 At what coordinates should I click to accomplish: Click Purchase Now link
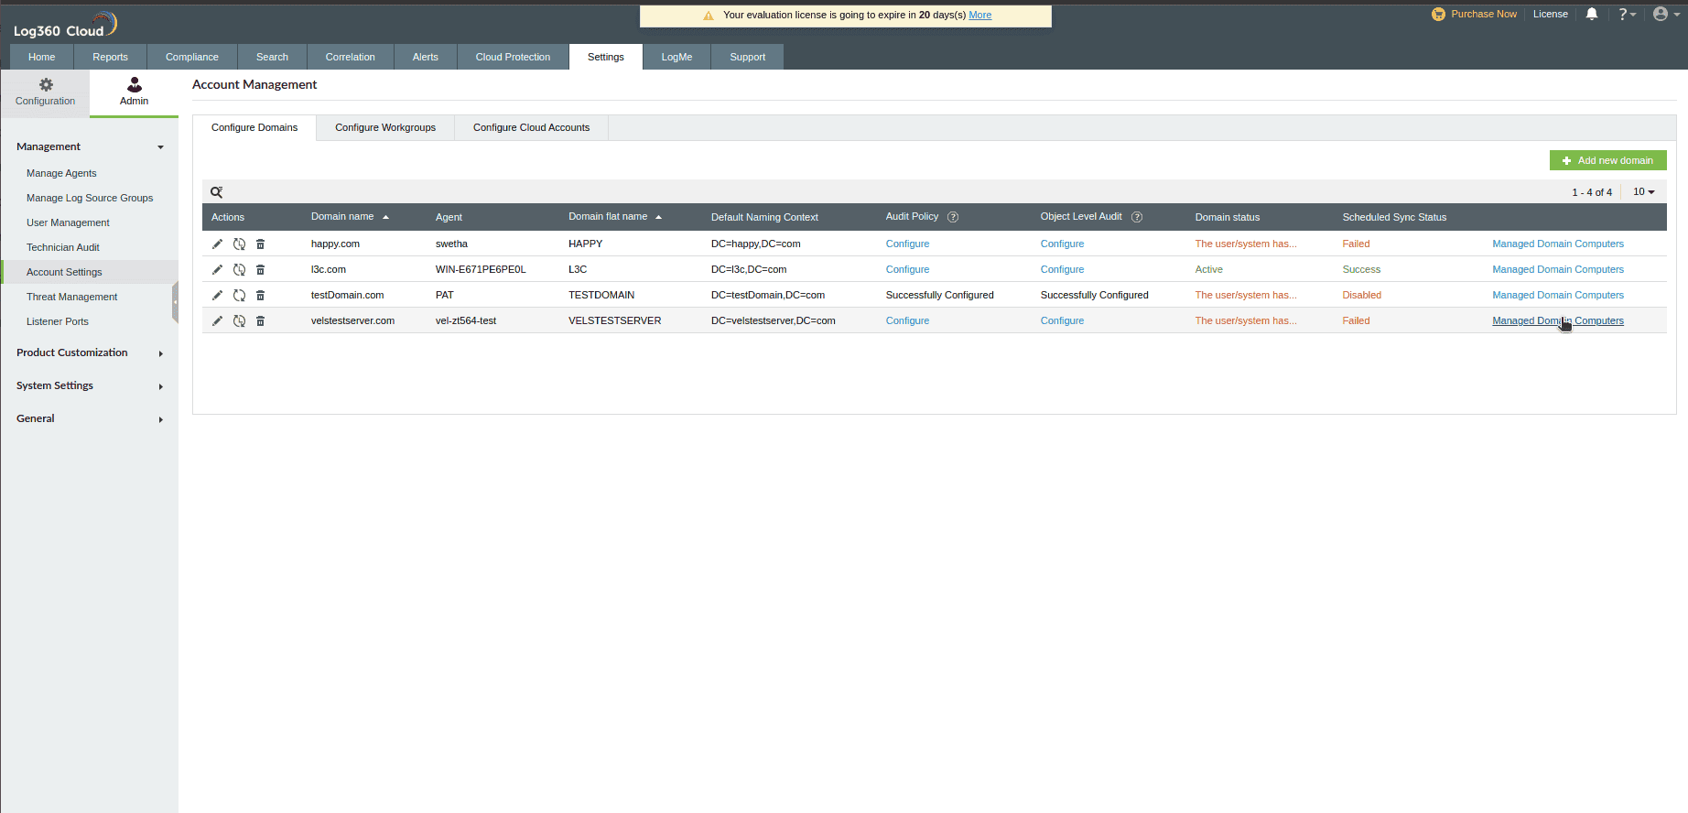click(1474, 14)
